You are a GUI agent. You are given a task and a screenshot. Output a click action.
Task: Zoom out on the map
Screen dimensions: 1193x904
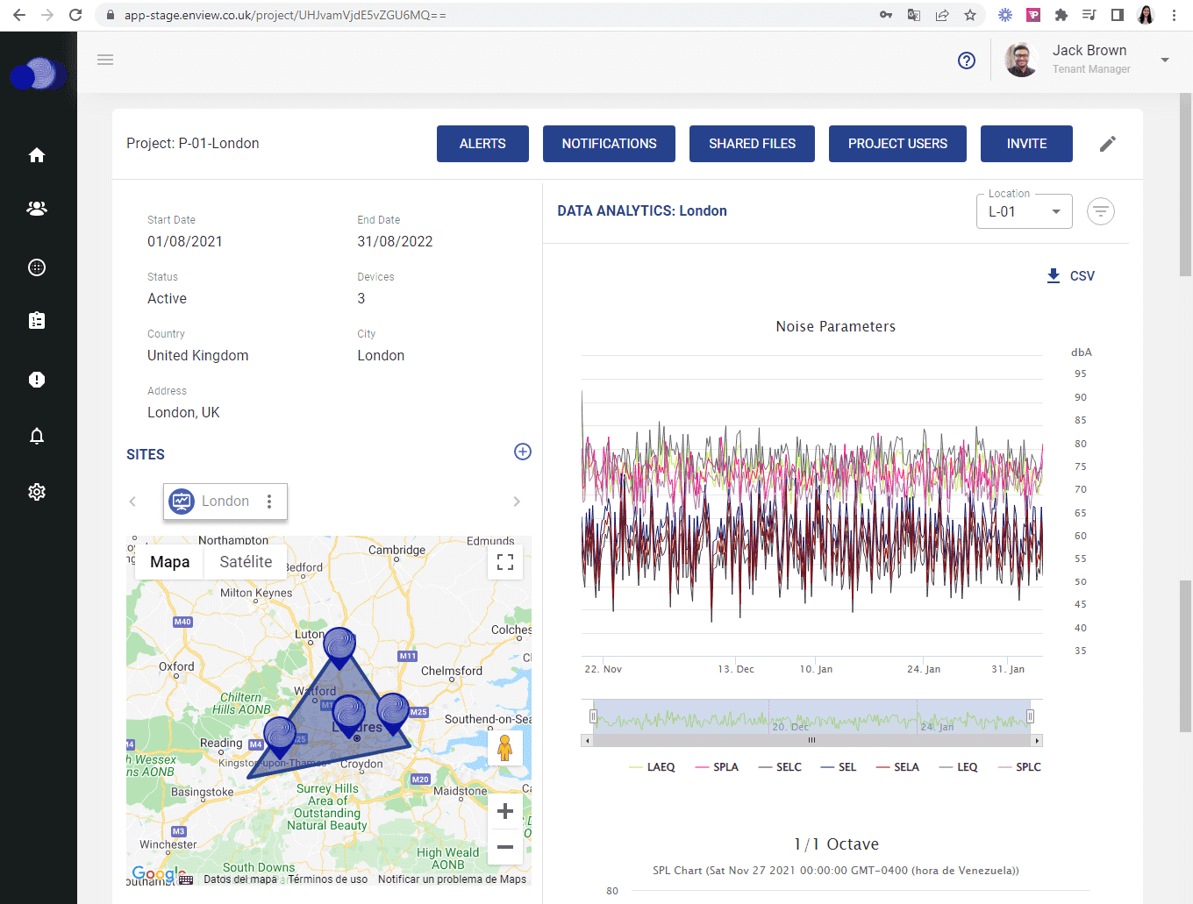505,847
